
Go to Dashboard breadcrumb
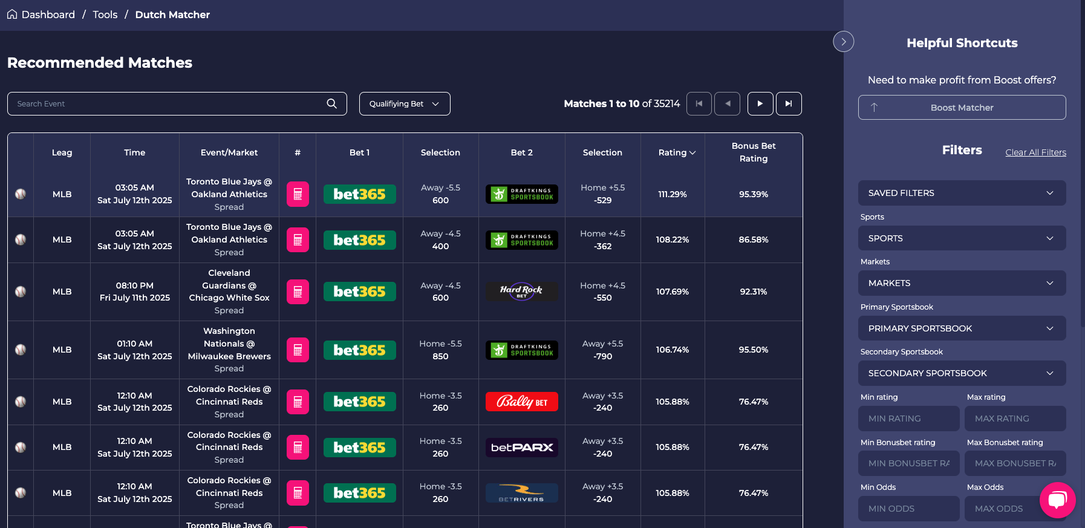click(x=48, y=15)
